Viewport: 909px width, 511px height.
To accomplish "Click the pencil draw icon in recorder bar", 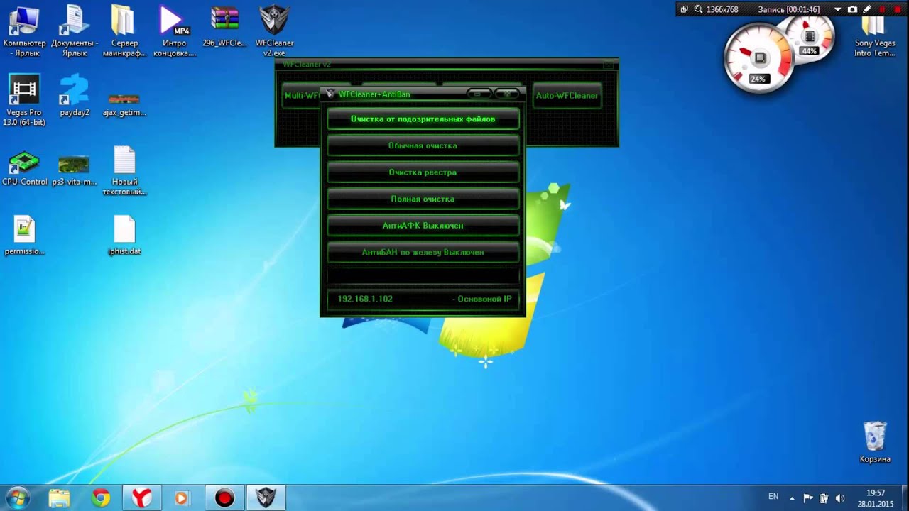I will point(867,9).
